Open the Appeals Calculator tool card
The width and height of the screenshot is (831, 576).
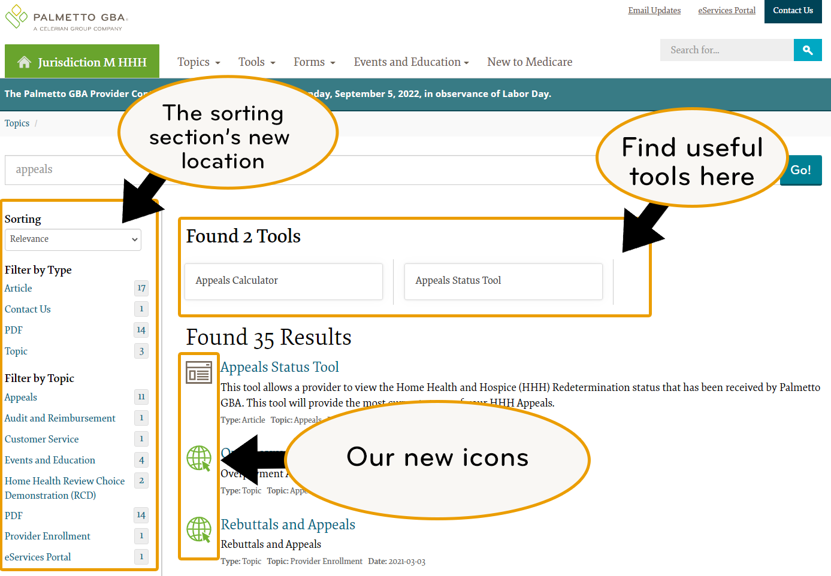tap(283, 281)
